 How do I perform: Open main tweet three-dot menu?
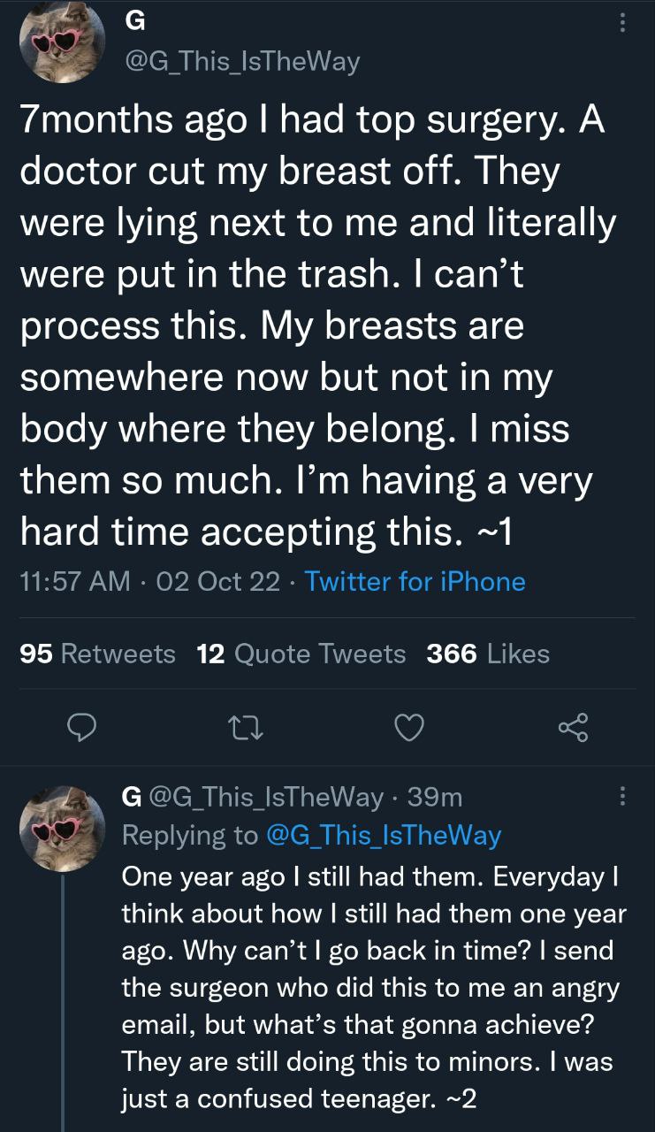tap(623, 24)
